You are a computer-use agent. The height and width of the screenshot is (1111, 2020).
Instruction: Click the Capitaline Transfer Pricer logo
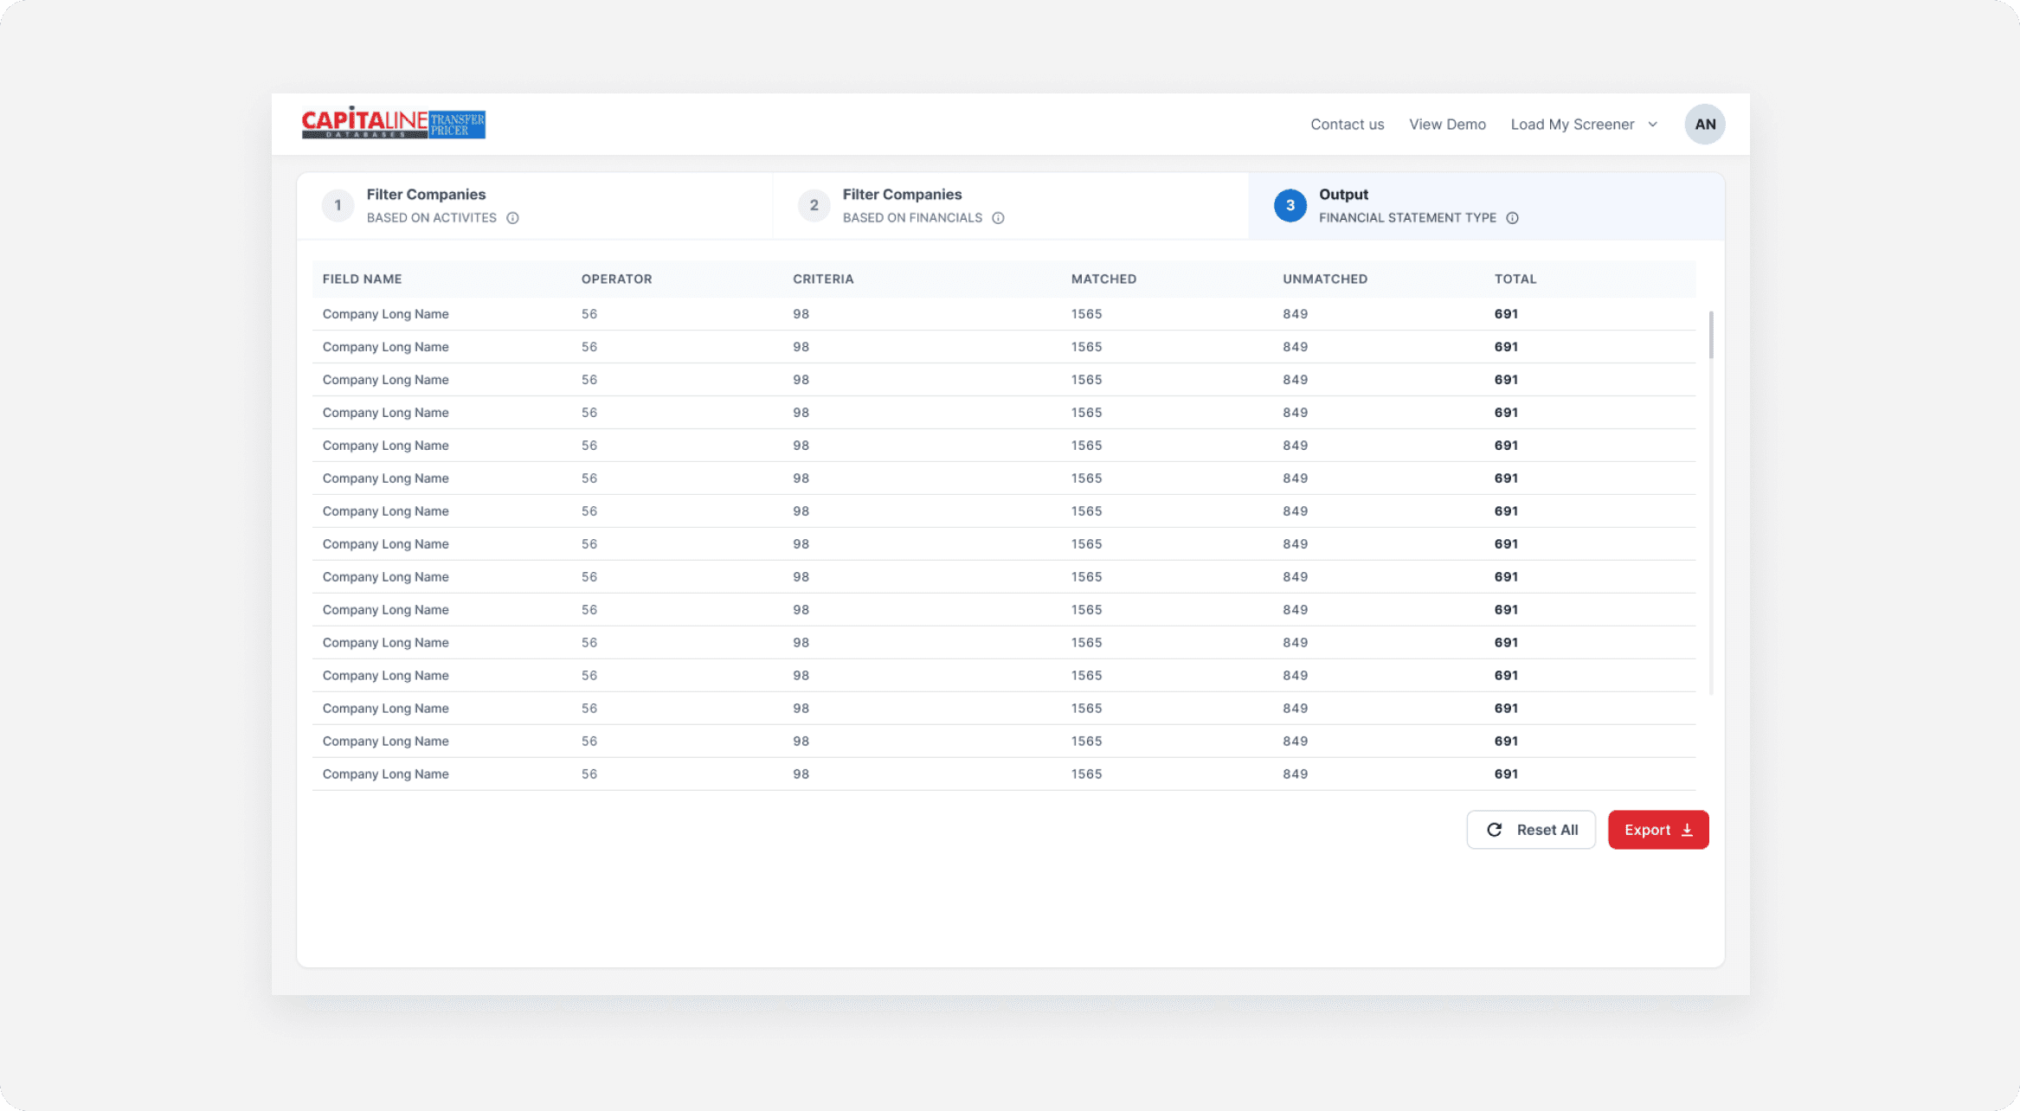(x=393, y=123)
